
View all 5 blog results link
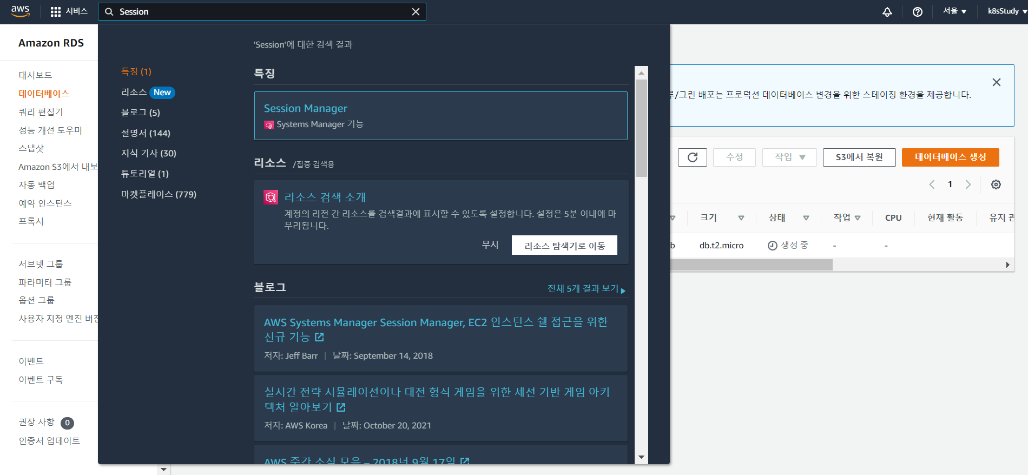(x=587, y=289)
